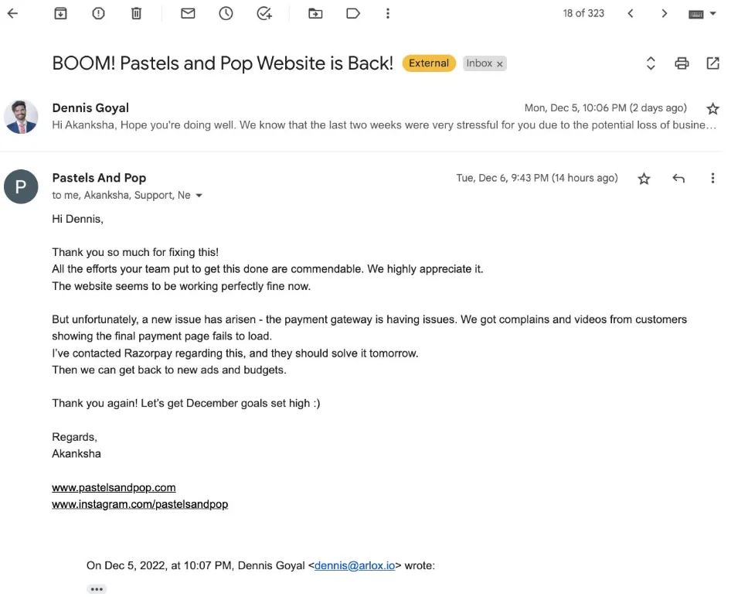Remove the Inbox label from conversation

pos(500,64)
